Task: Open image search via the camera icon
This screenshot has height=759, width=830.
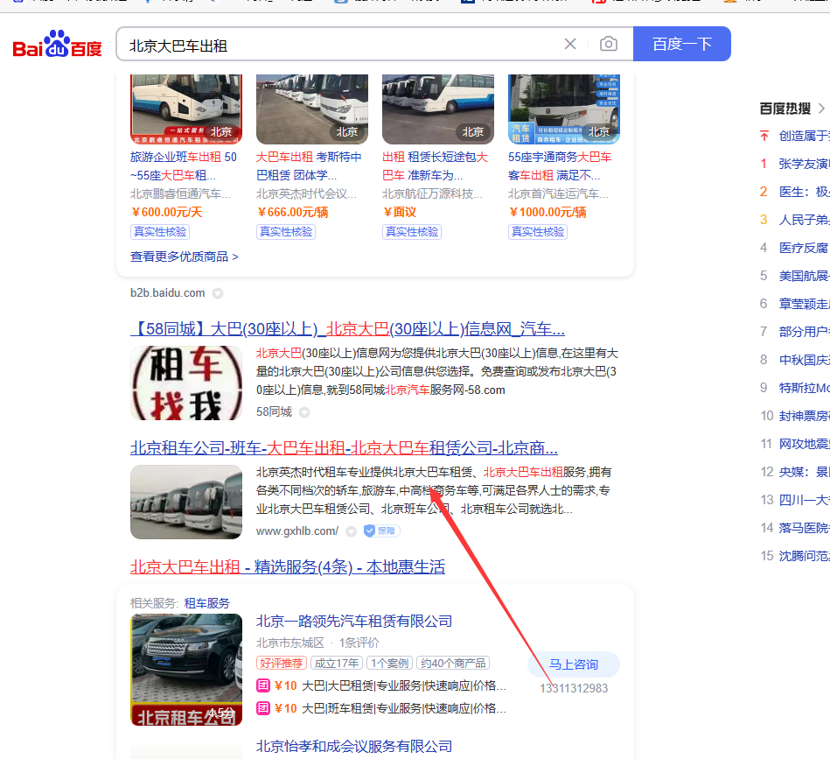Action: (608, 44)
